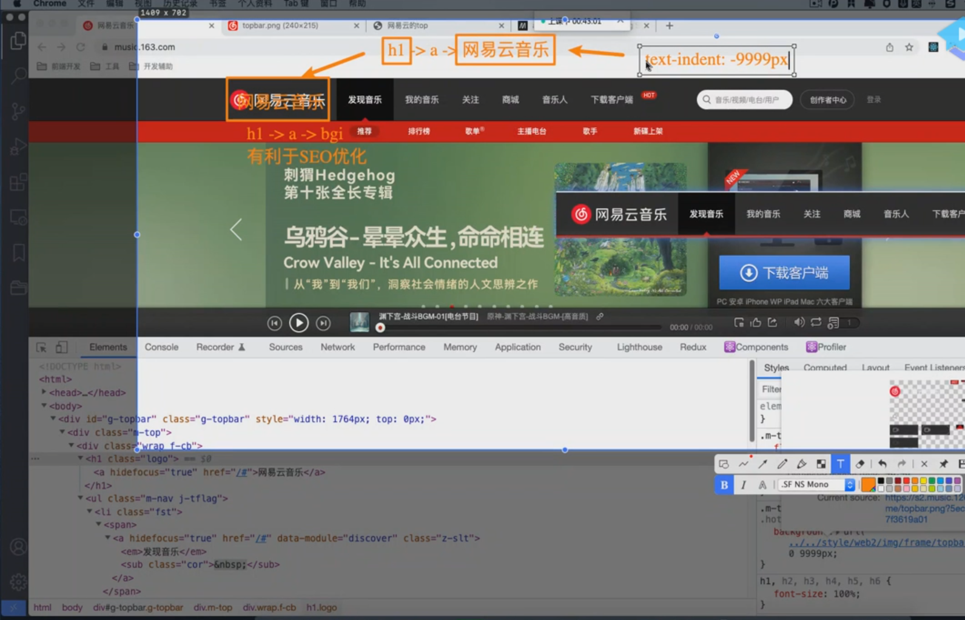Show previous banner slide with left chevron
Image resolution: width=965 pixels, height=620 pixels.
(236, 229)
